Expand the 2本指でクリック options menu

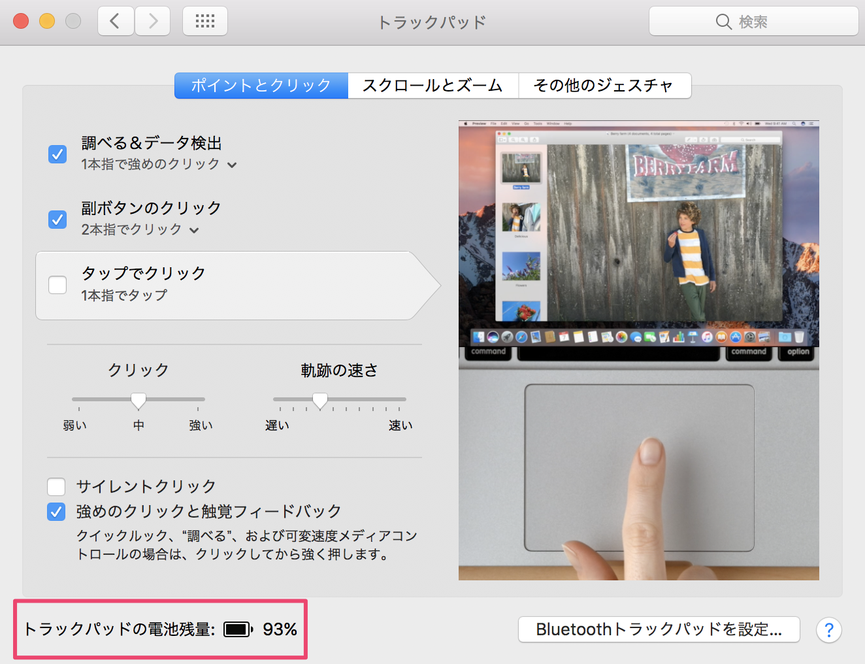click(x=194, y=230)
